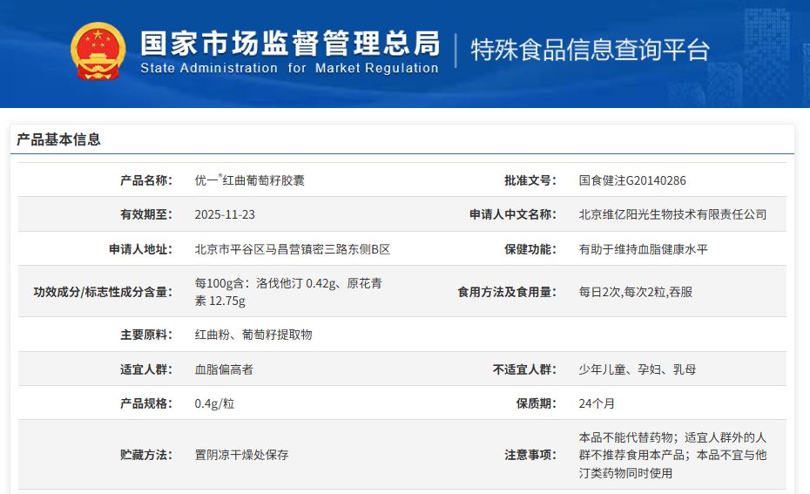
Task: Select address 北京市平谷区马昌营镇密三路东侧B区
Action: 293,249
